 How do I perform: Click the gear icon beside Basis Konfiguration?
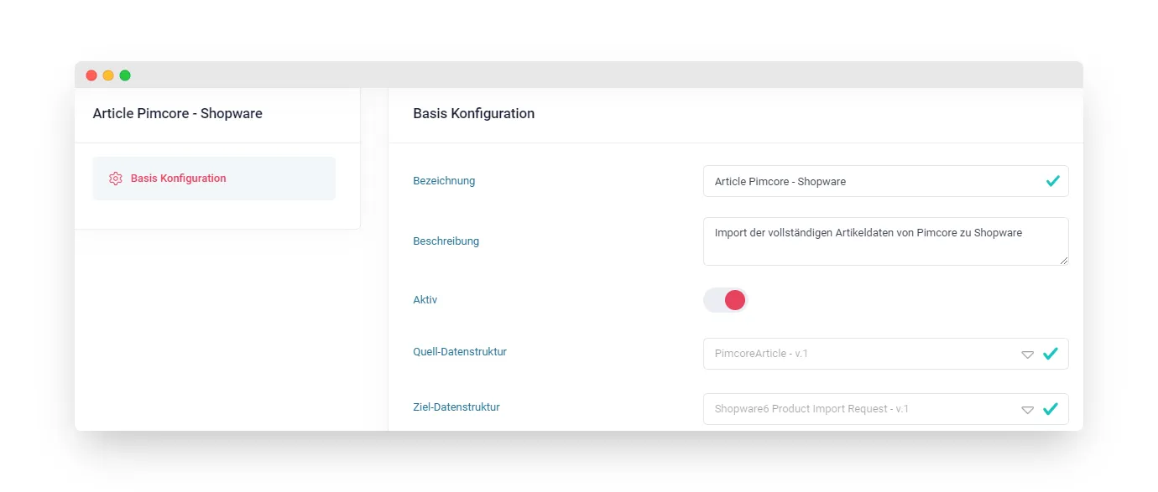[116, 179]
